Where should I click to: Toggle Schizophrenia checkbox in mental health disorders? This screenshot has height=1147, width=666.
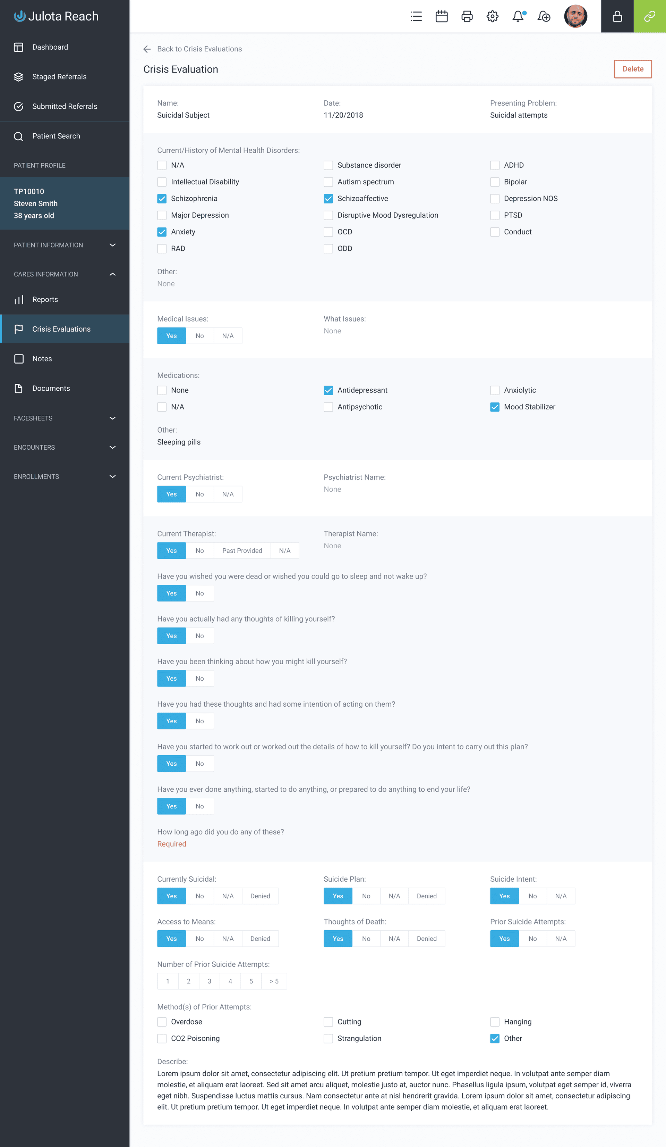(162, 198)
